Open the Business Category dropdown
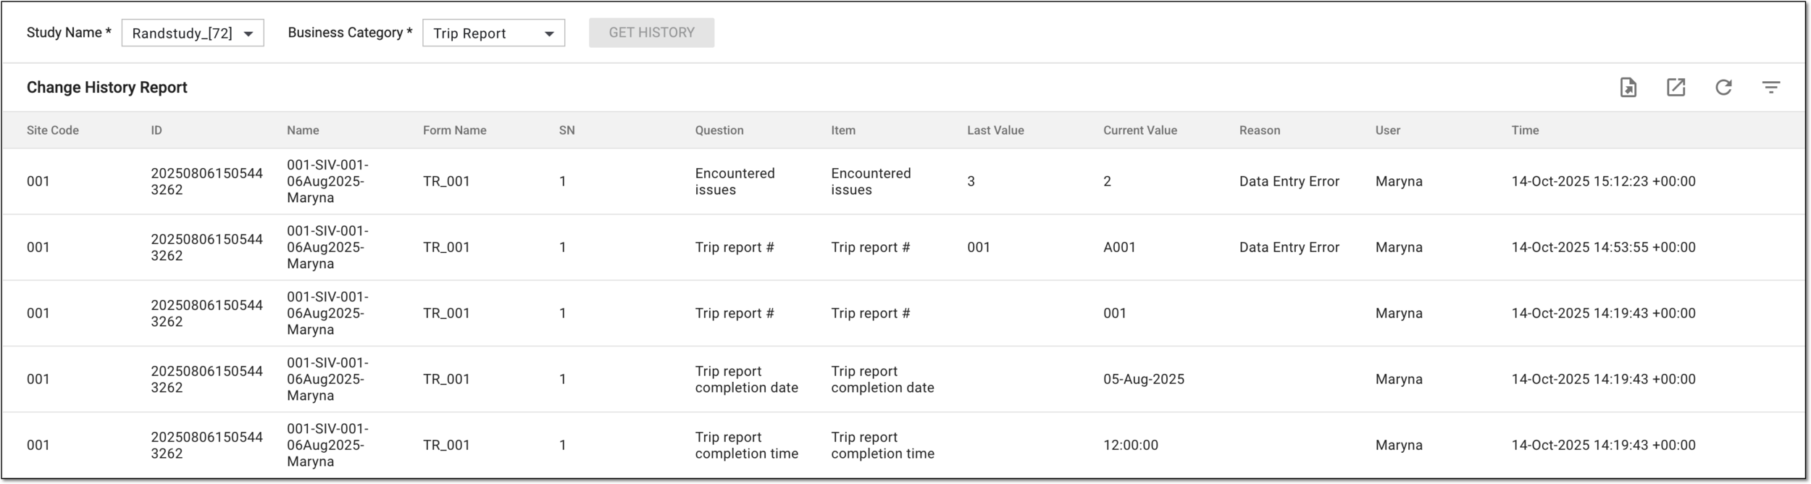 coord(493,33)
